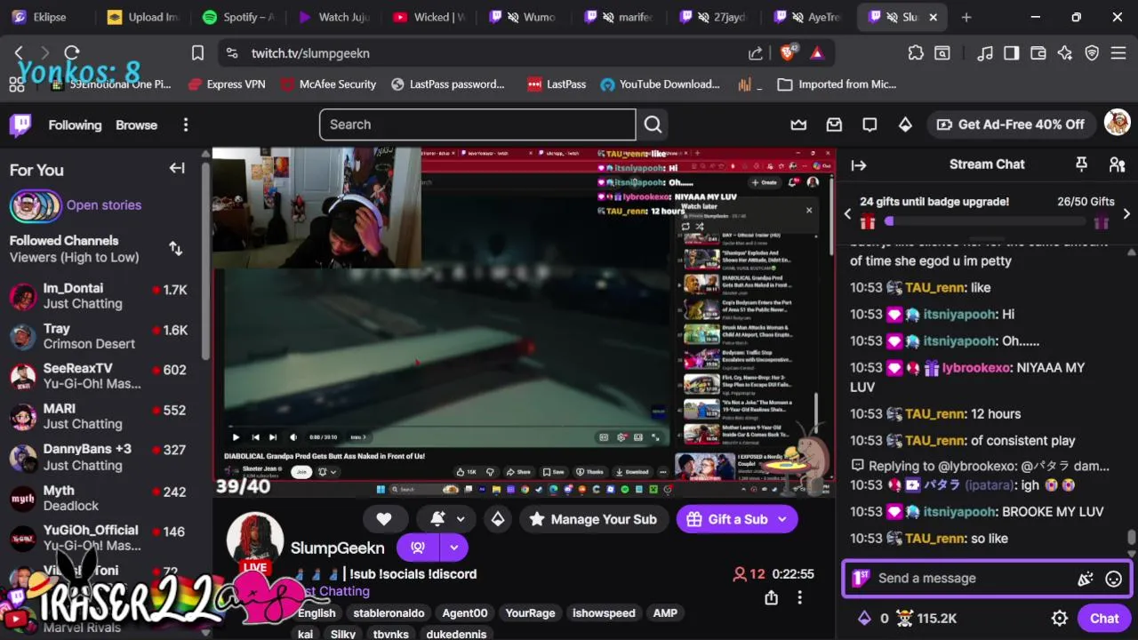This screenshot has width=1138, height=640.
Task: Open the Imported from Mic... bookmarks folder
Action: click(x=837, y=84)
